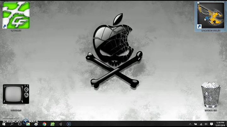227x127 pixels.
Task: Open Task View in the taskbar
Action: 20,124
